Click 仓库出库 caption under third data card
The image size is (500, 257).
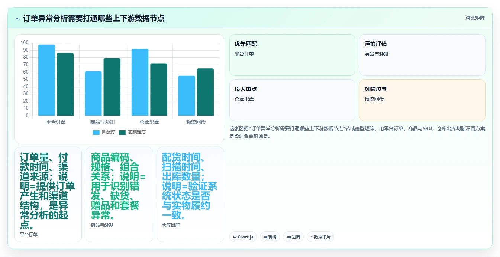tap(171, 225)
